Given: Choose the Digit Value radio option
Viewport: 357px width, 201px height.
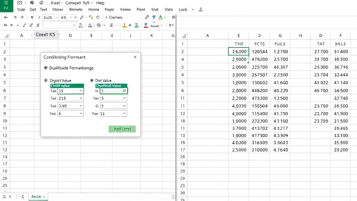Looking at the screenshot, I should [45, 80].
